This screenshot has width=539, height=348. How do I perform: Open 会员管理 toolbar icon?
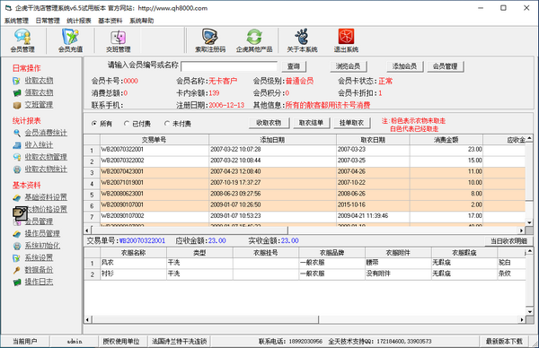pyautogui.click(x=22, y=40)
